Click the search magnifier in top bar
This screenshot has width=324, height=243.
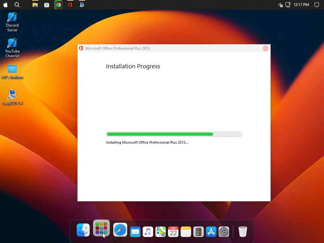tap(17, 4)
